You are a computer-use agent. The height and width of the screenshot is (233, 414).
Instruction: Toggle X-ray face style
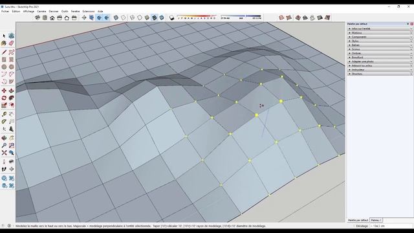(x=116, y=17)
